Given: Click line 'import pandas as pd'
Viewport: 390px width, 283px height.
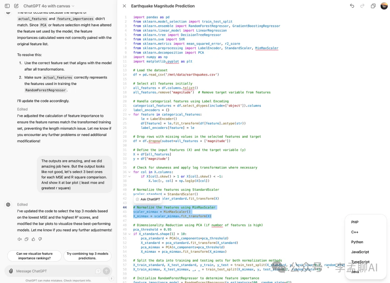Looking at the screenshot, I should [151, 17].
